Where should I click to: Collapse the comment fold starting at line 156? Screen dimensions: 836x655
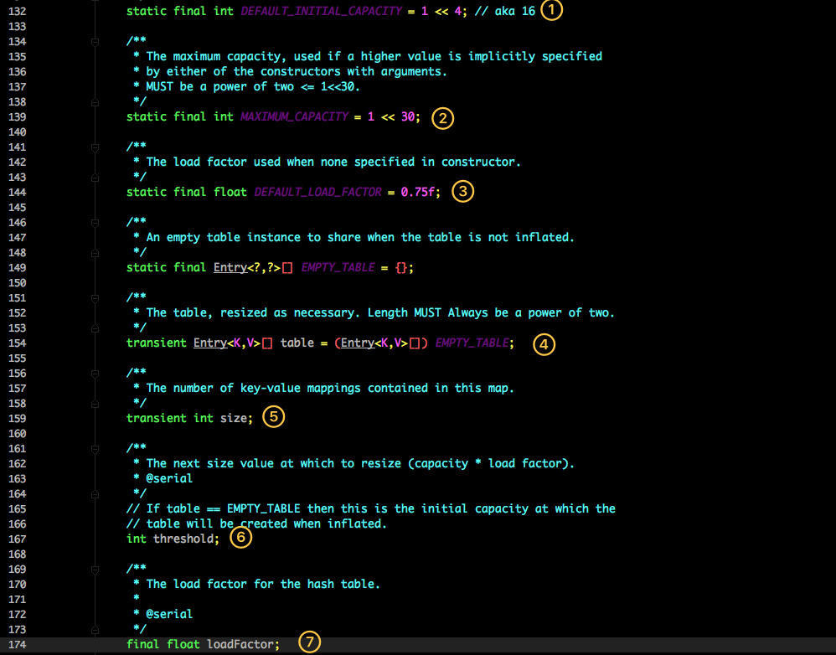coord(95,373)
